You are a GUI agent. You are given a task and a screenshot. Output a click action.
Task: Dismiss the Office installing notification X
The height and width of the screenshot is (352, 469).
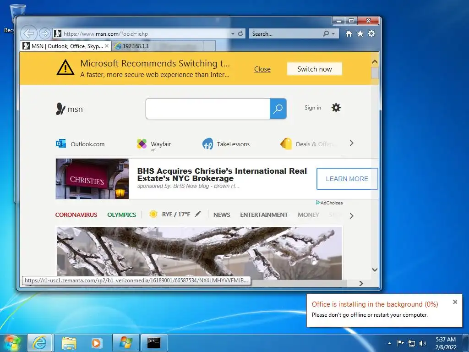[x=455, y=302]
